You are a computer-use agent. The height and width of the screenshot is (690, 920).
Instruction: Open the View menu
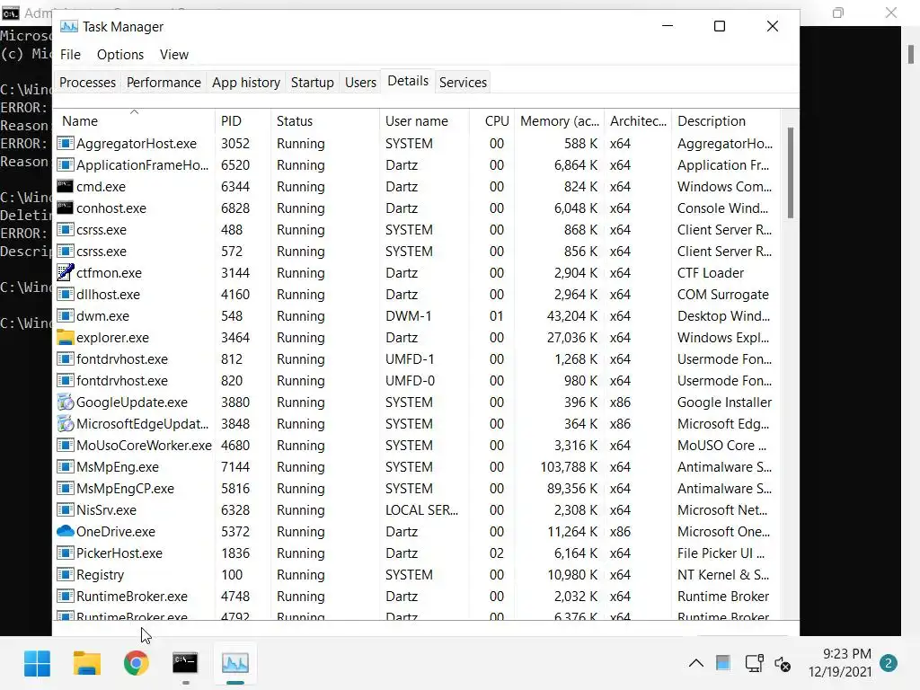click(174, 55)
